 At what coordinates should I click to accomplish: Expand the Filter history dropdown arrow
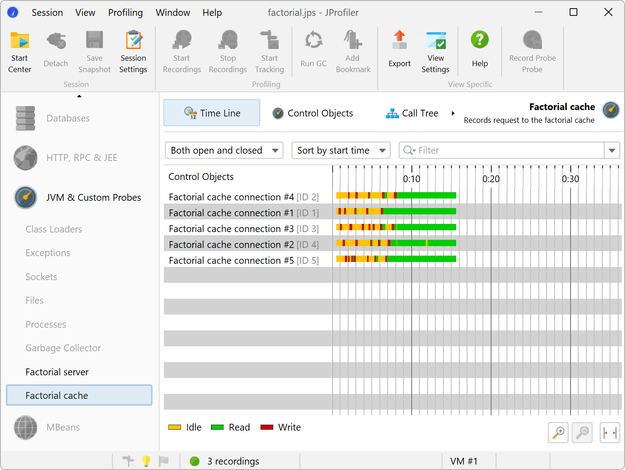(x=612, y=150)
